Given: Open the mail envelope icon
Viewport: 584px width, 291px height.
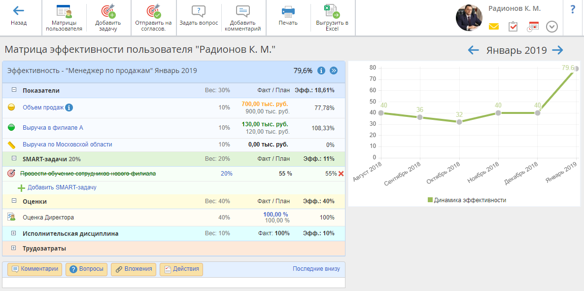Looking at the screenshot, I should pyautogui.click(x=494, y=27).
